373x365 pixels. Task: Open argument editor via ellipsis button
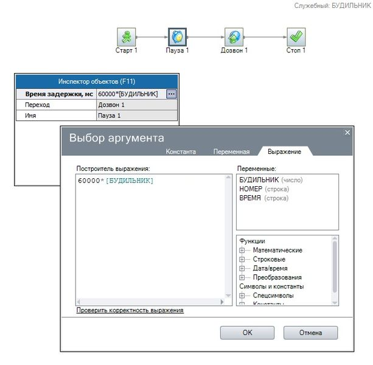tap(171, 94)
